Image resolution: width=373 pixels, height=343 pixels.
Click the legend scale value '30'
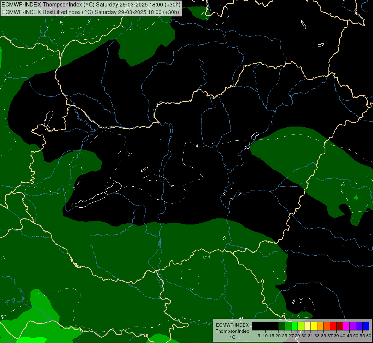(304, 336)
